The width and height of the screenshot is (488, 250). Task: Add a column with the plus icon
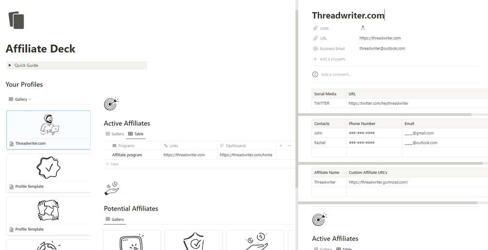(x=280, y=146)
